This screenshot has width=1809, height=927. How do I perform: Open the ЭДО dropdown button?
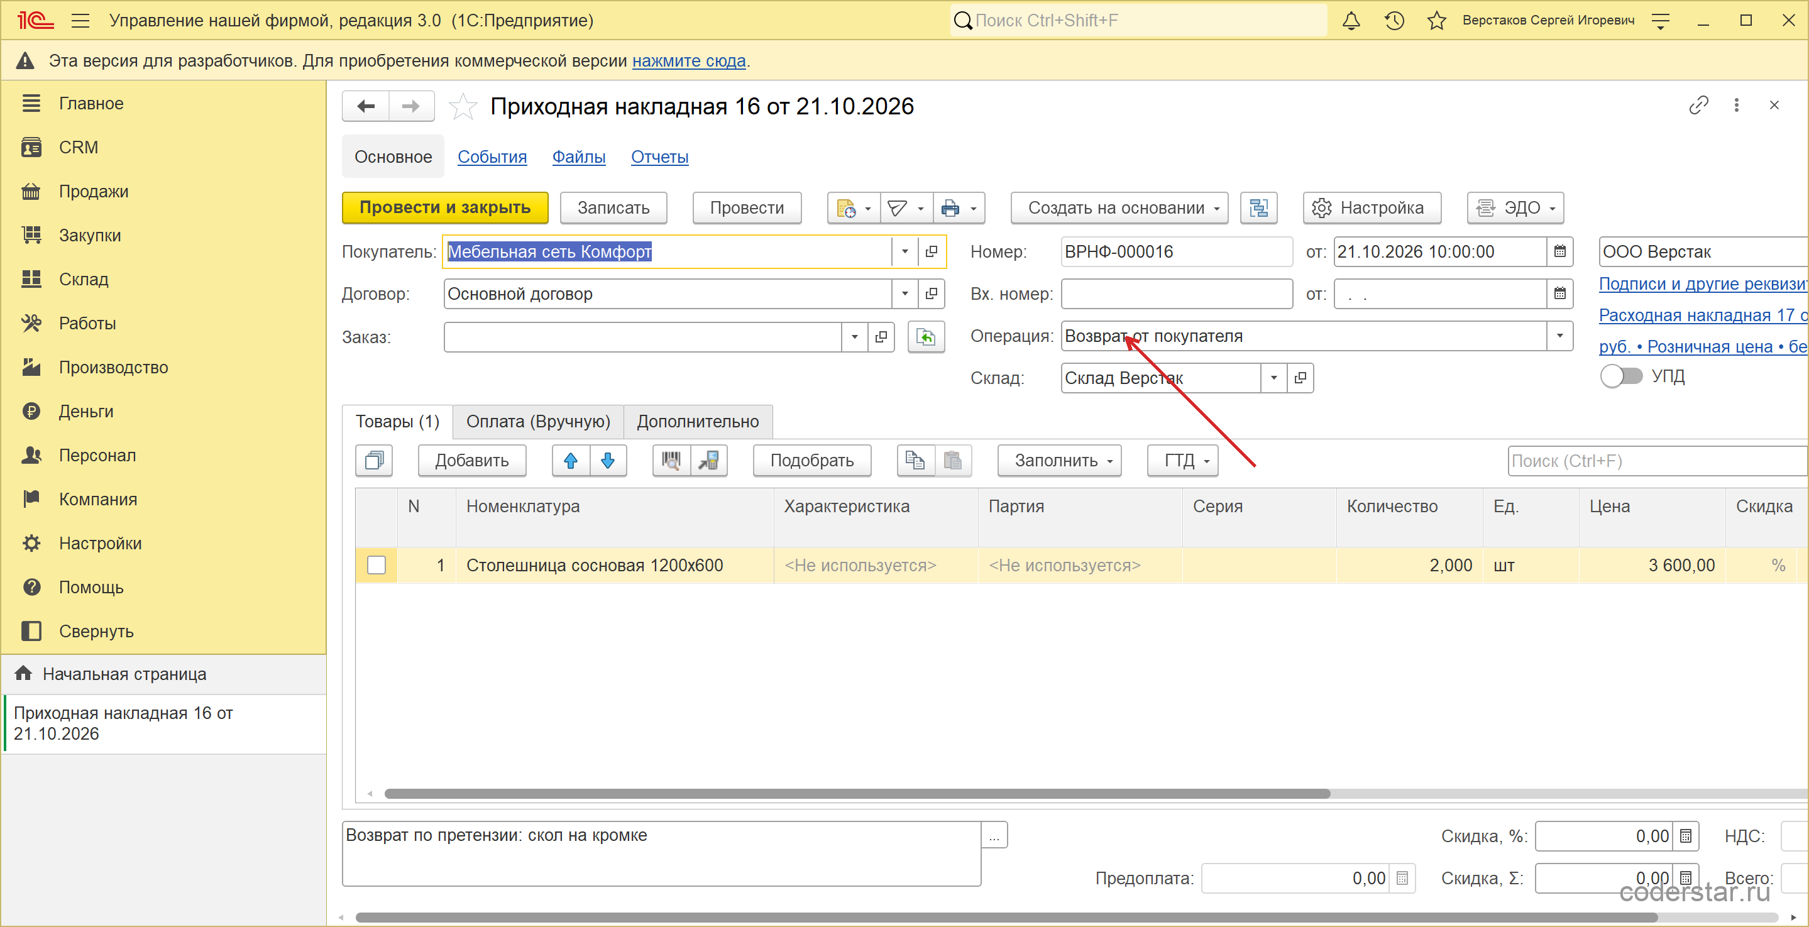tap(1515, 208)
